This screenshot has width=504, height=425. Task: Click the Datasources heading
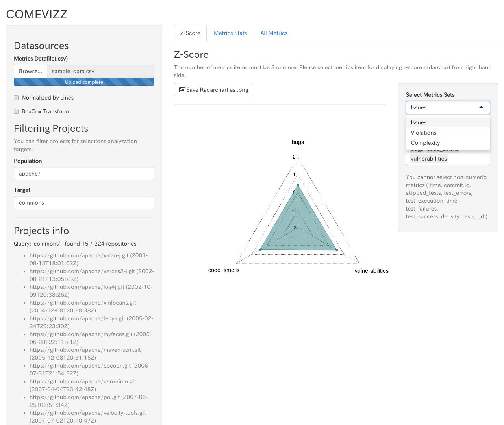point(41,46)
